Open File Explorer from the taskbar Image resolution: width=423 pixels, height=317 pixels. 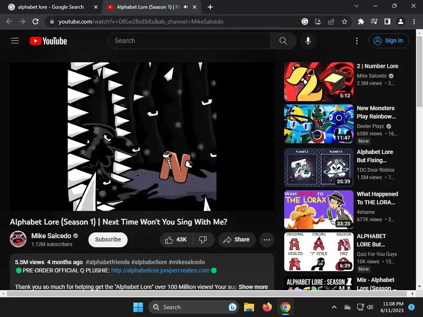coord(249,307)
